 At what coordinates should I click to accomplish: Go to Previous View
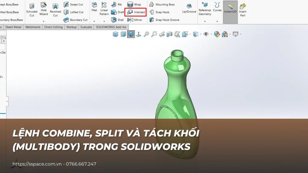[x=162, y=34]
